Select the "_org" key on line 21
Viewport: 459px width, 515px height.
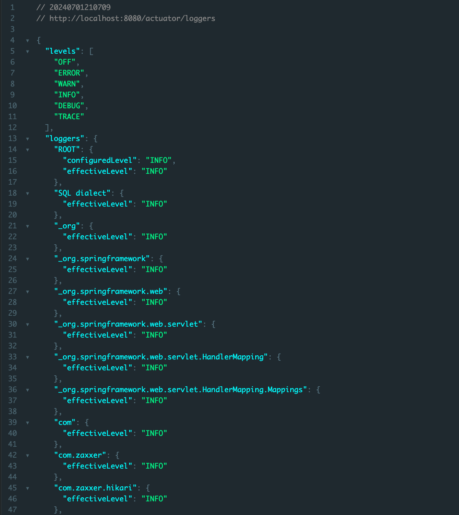(67, 226)
